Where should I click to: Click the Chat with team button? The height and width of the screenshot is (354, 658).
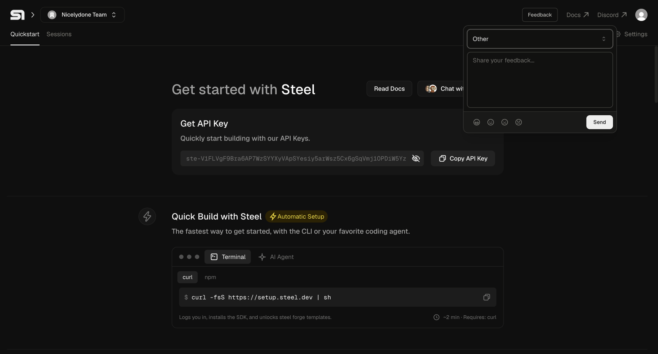441,89
